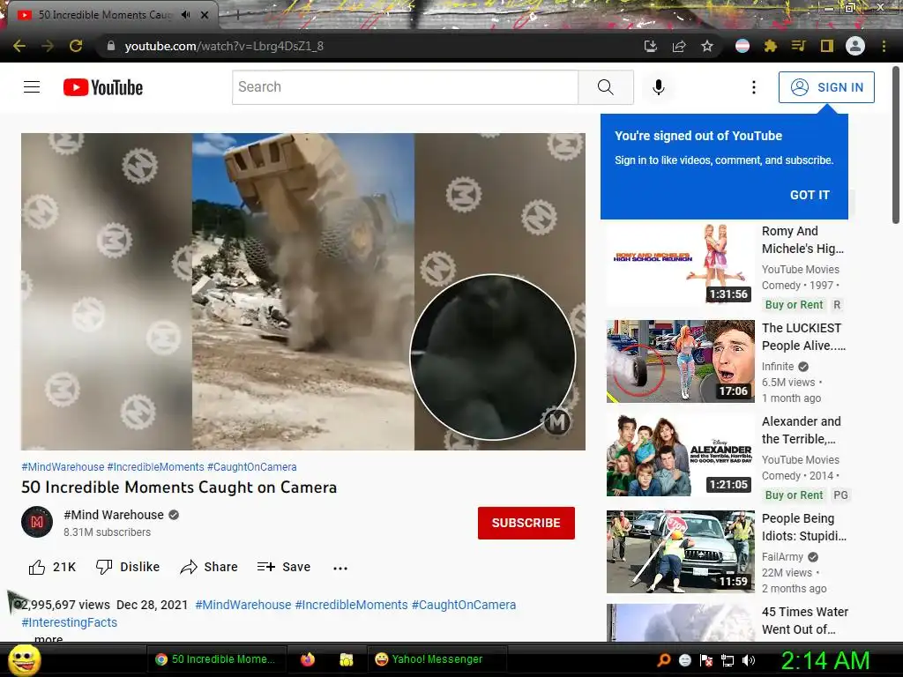The image size is (903, 677).
Task: Open the YouTube hamburger guide menu
Action: [x=32, y=87]
